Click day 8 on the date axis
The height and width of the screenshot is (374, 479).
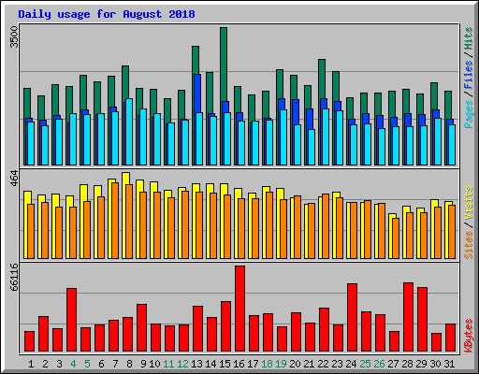(129, 364)
